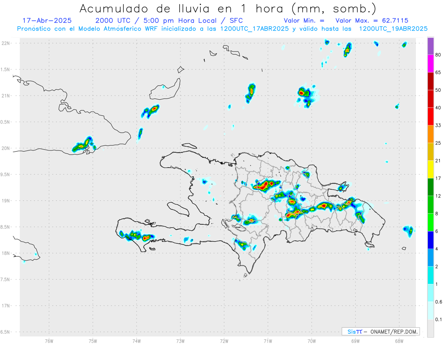
Task: Click the latitude axis label "20N"
Action: (6, 148)
